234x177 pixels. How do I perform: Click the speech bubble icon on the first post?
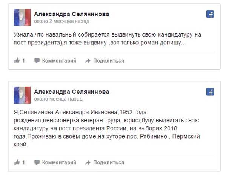pos(37,61)
